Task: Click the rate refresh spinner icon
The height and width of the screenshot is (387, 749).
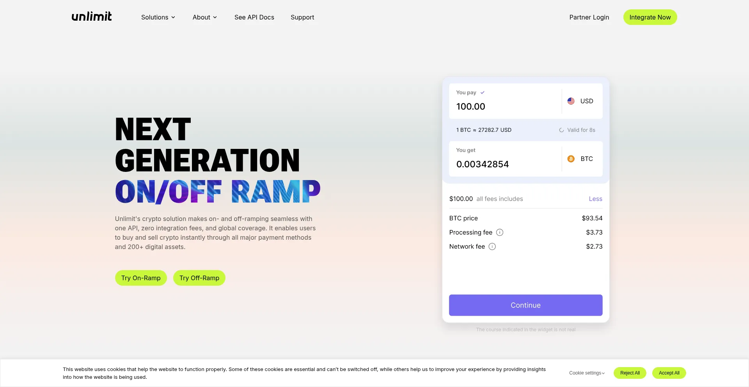Action: 561,130
